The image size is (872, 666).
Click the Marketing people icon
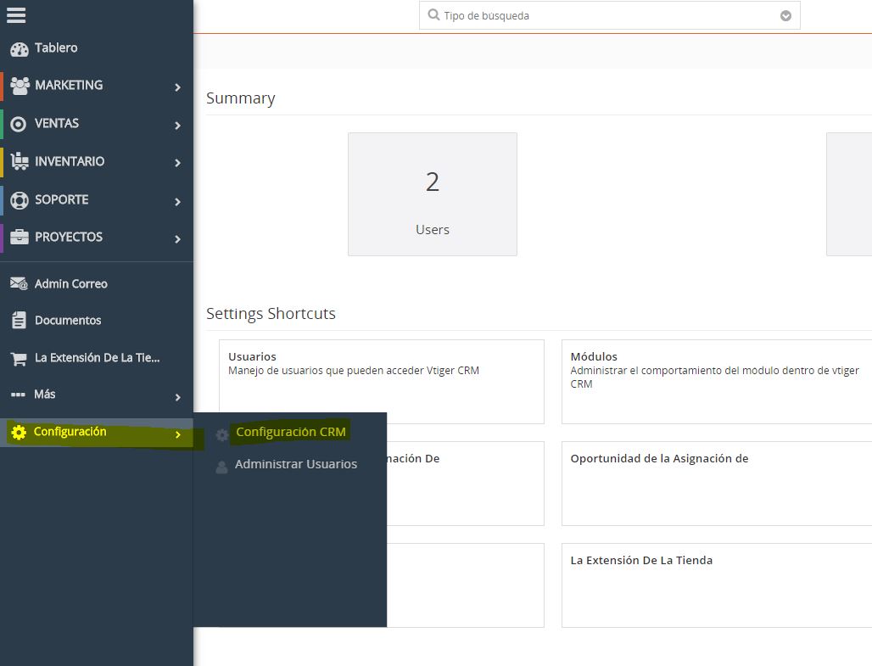[20, 86]
